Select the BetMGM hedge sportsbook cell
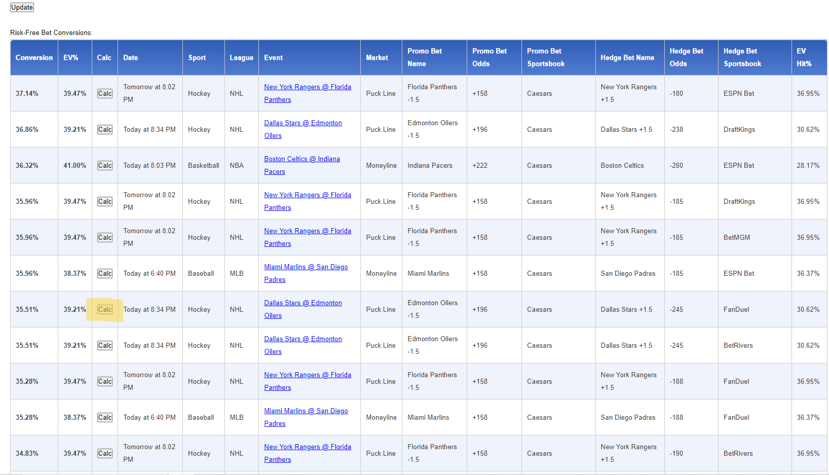 tap(755, 237)
